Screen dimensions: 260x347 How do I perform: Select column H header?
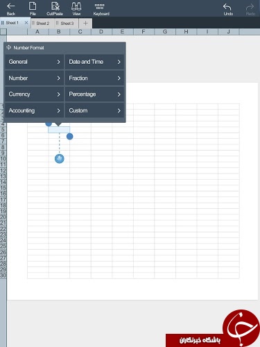(186, 32)
